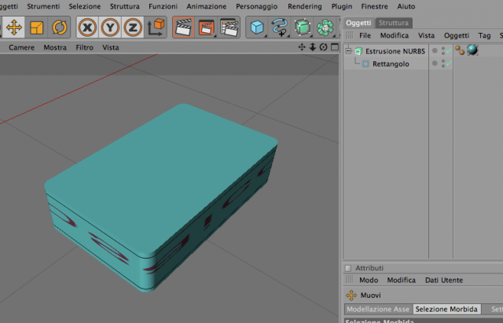Image resolution: width=503 pixels, height=323 pixels.
Task: Add a Cube primitive object
Action: 257,28
